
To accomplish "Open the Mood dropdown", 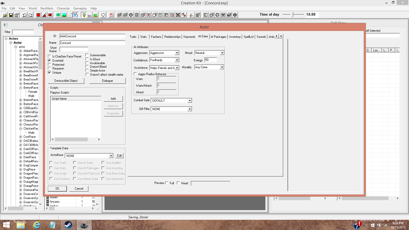I will click(x=222, y=53).
